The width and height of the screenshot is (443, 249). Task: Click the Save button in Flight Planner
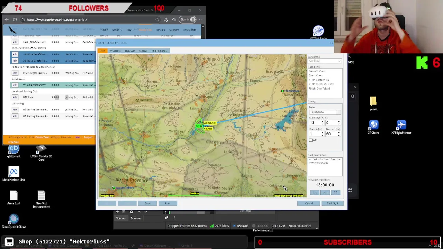coord(147,203)
